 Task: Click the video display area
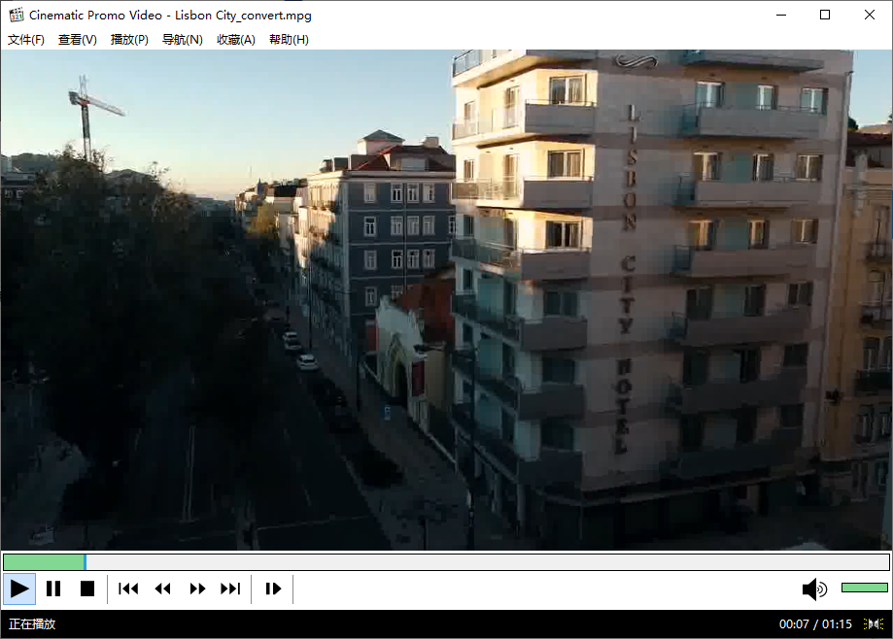point(447,299)
